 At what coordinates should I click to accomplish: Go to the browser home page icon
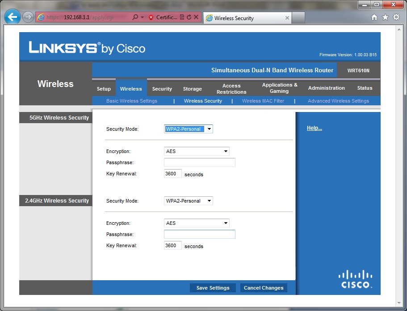(x=374, y=17)
